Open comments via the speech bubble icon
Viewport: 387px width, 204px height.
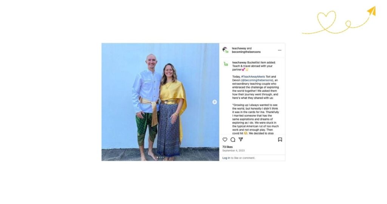233,140
